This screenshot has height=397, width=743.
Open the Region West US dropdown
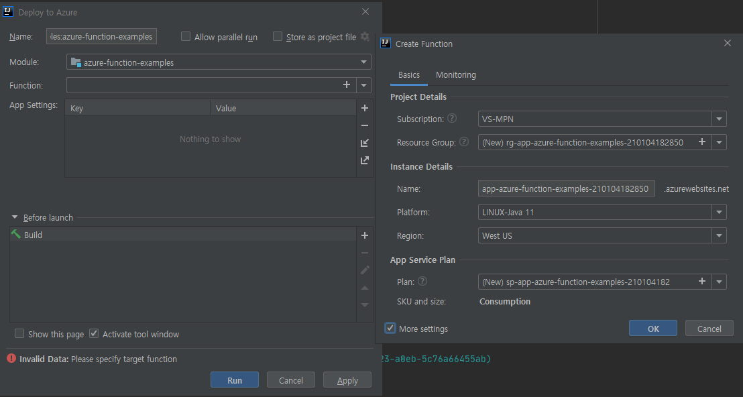[720, 235]
